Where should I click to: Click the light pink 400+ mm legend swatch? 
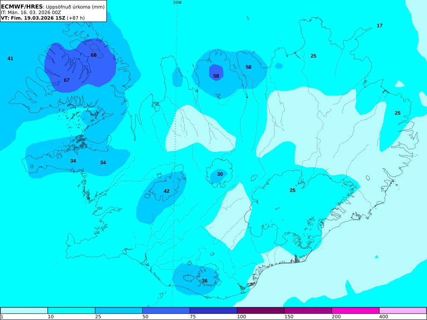pyautogui.click(x=403, y=311)
